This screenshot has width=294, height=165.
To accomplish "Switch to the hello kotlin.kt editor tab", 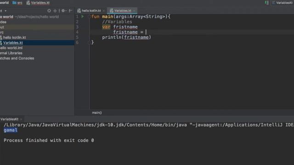I will (89, 11).
